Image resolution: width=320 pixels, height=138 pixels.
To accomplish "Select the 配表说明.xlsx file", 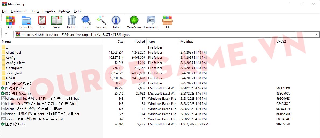I will coord(16,124).
